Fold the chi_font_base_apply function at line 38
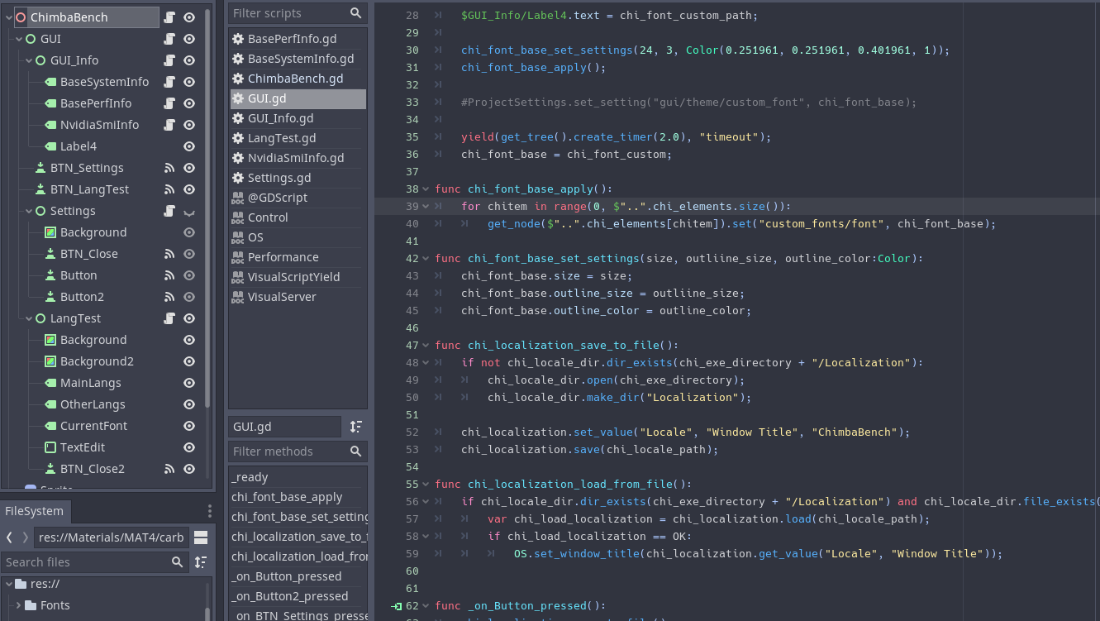Image resolution: width=1100 pixels, height=621 pixels. tap(426, 189)
